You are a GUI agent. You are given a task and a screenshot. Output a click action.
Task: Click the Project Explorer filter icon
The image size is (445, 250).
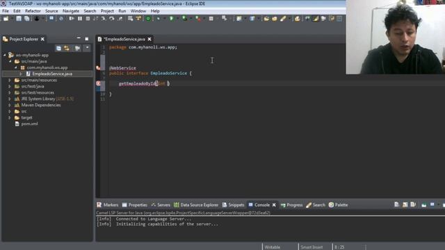pos(77,48)
